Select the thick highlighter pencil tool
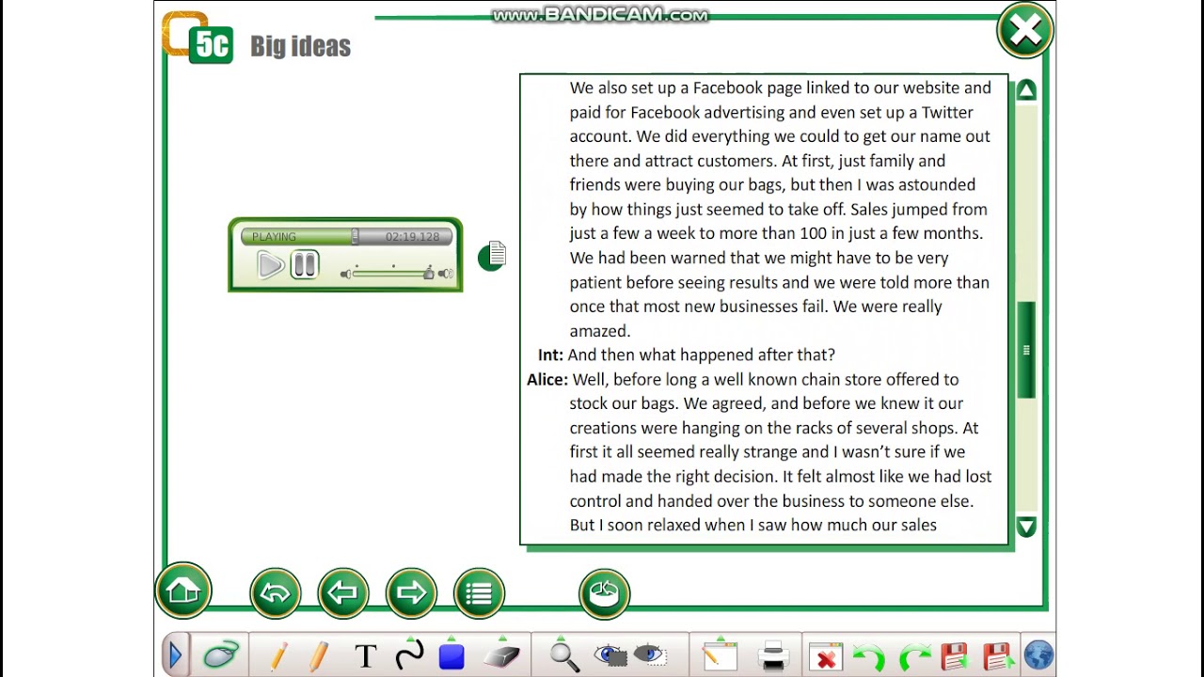The width and height of the screenshot is (1204, 677). (x=320, y=655)
